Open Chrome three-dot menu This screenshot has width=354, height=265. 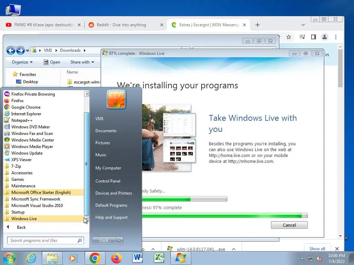(x=336, y=37)
